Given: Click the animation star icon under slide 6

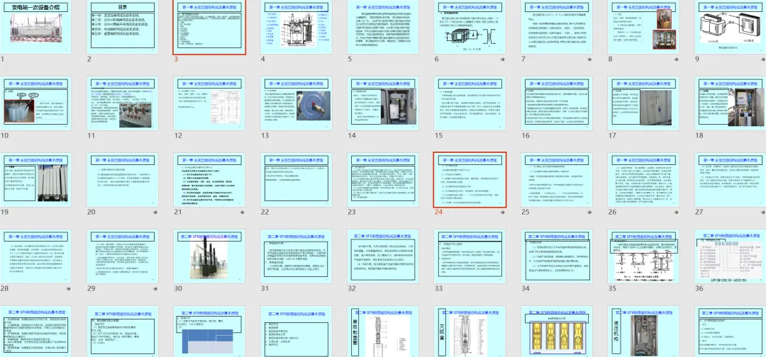Looking at the screenshot, I should 503,59.
